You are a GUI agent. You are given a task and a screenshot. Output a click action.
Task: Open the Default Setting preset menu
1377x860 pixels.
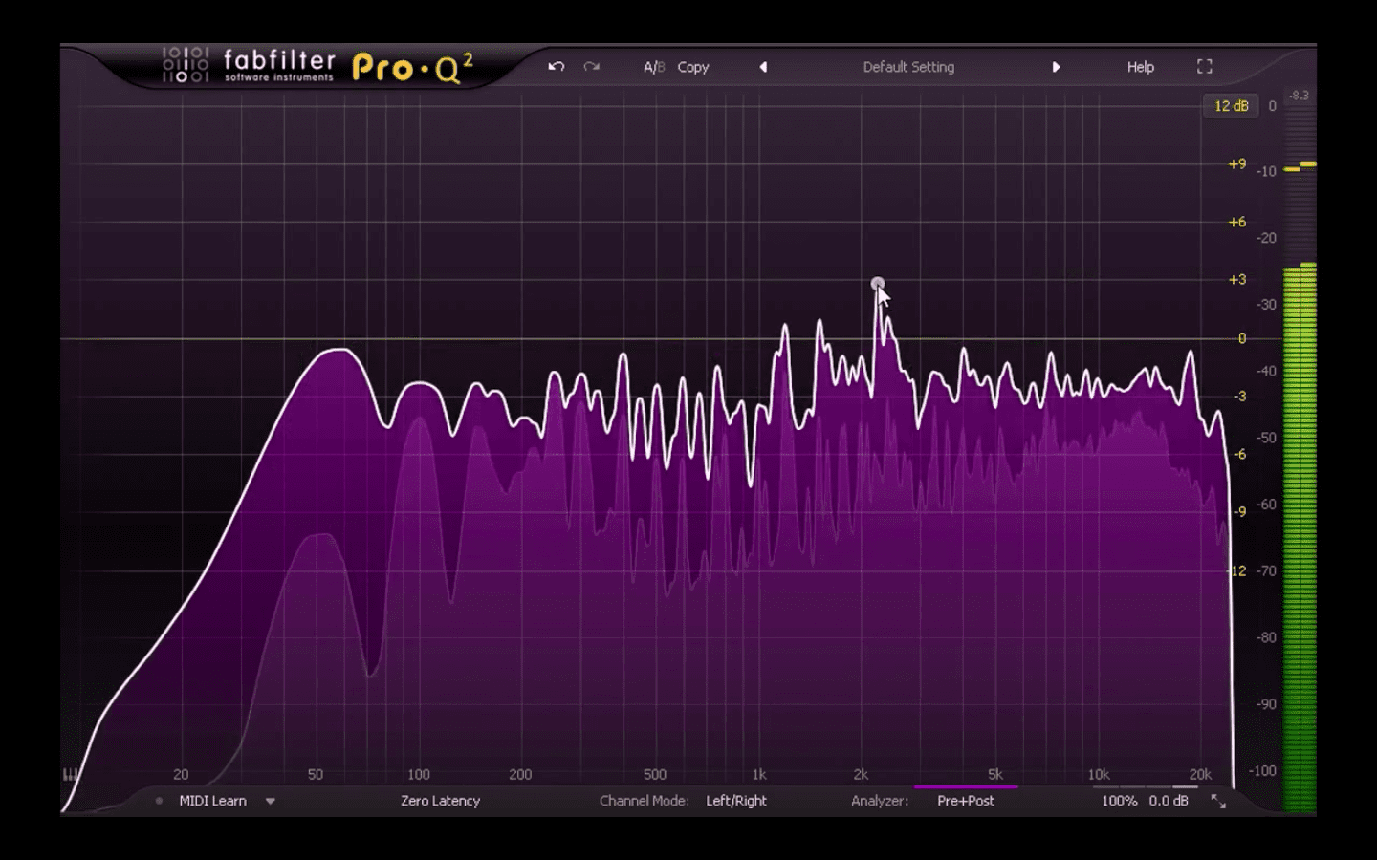click(908, 67)
